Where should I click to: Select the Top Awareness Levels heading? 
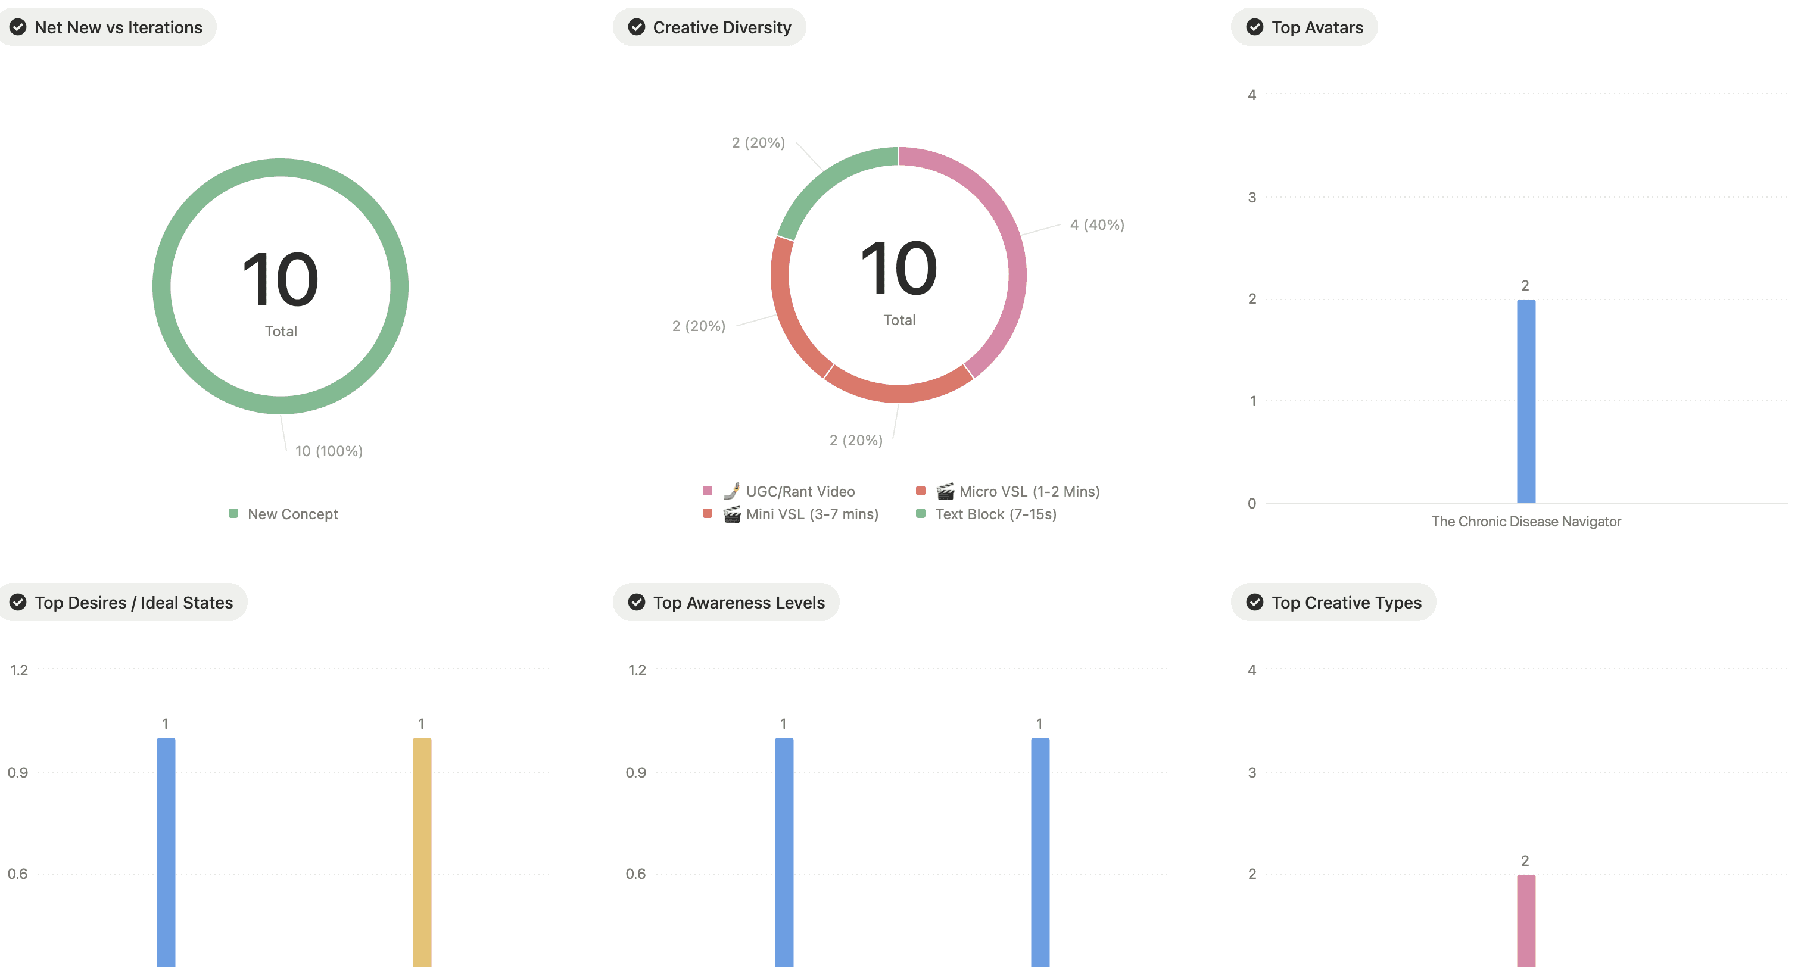739,602
